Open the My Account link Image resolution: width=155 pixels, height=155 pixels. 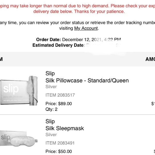coord(86,28)
